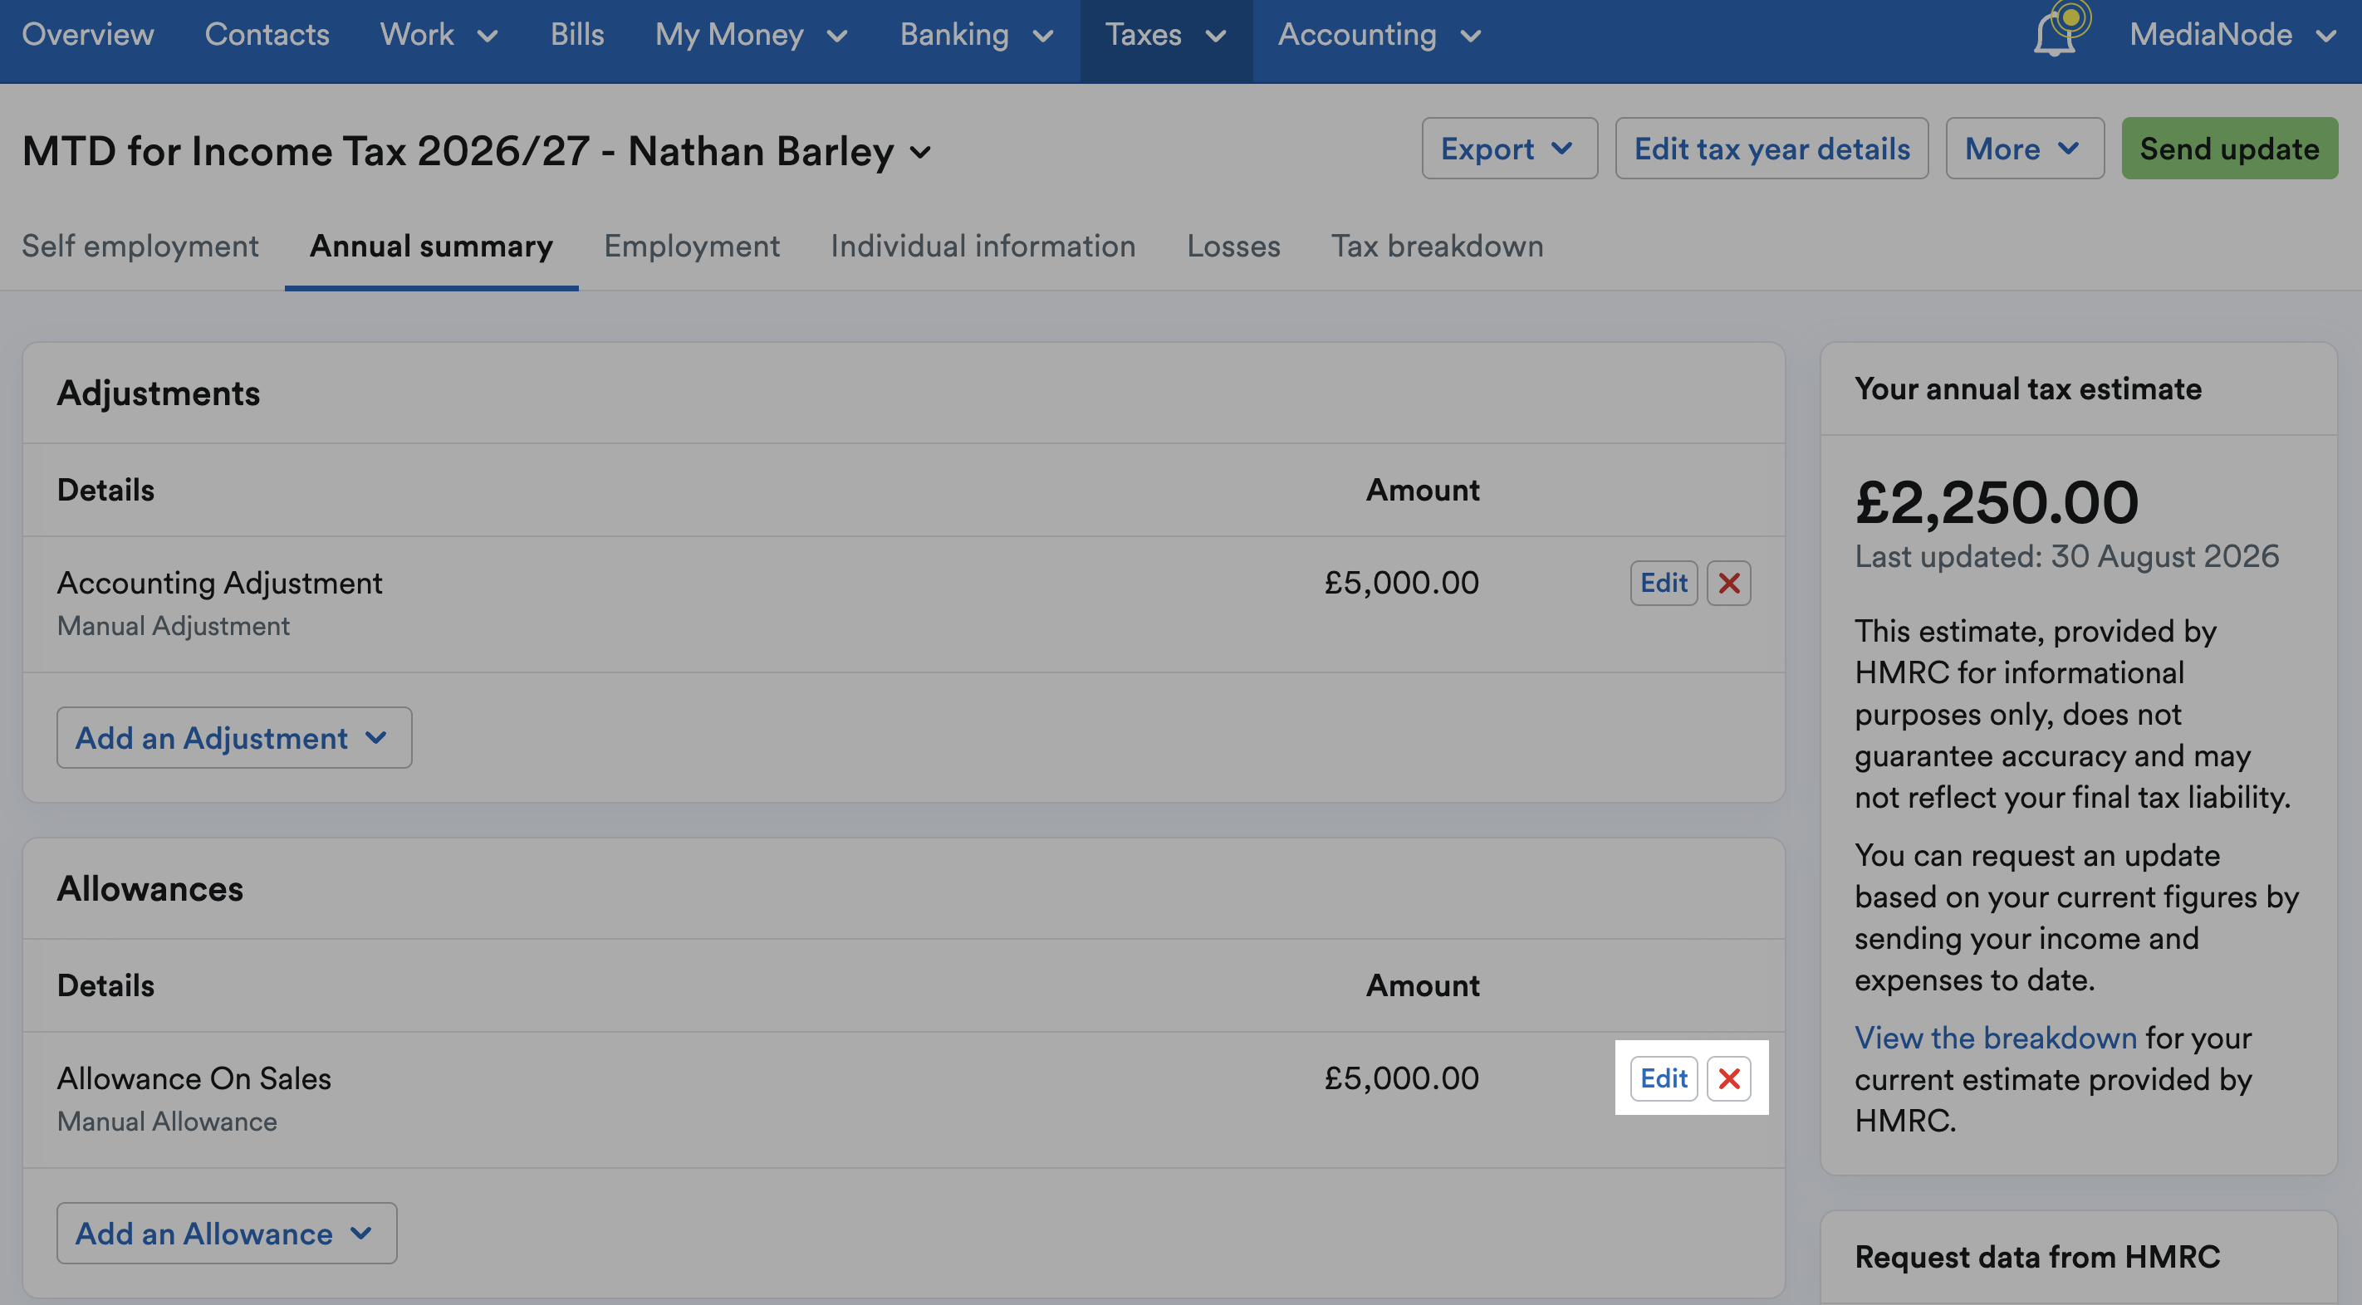The height and width of the screenshot is (1305, 2362).
Task: Open the Add an Adjustment dropdown
Action: tap(234, 738)
